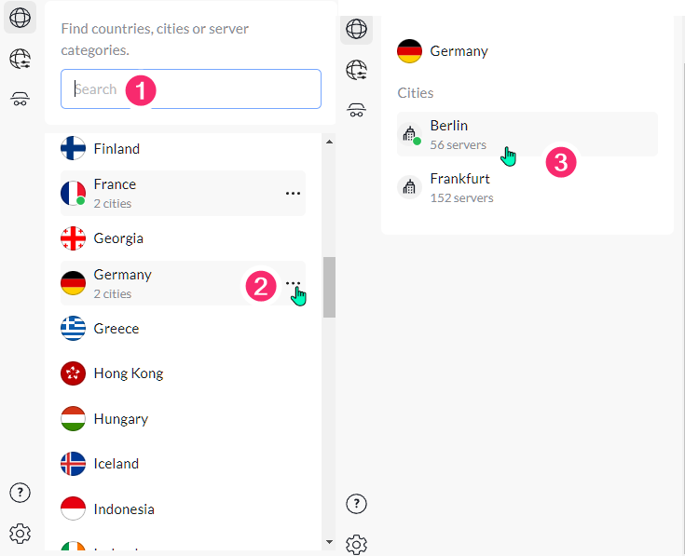685x556 pixels.
Task: Open help question mark icon in left sidebar
Action: 21,493
